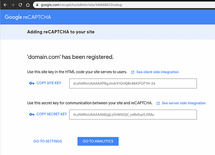Click the padlock icon in address bar

[37, 5]
